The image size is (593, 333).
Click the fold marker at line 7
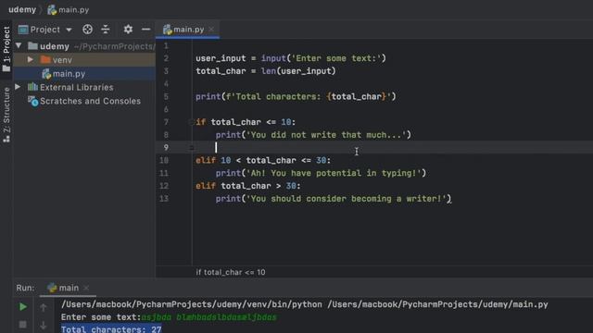(x=191, y=122)
